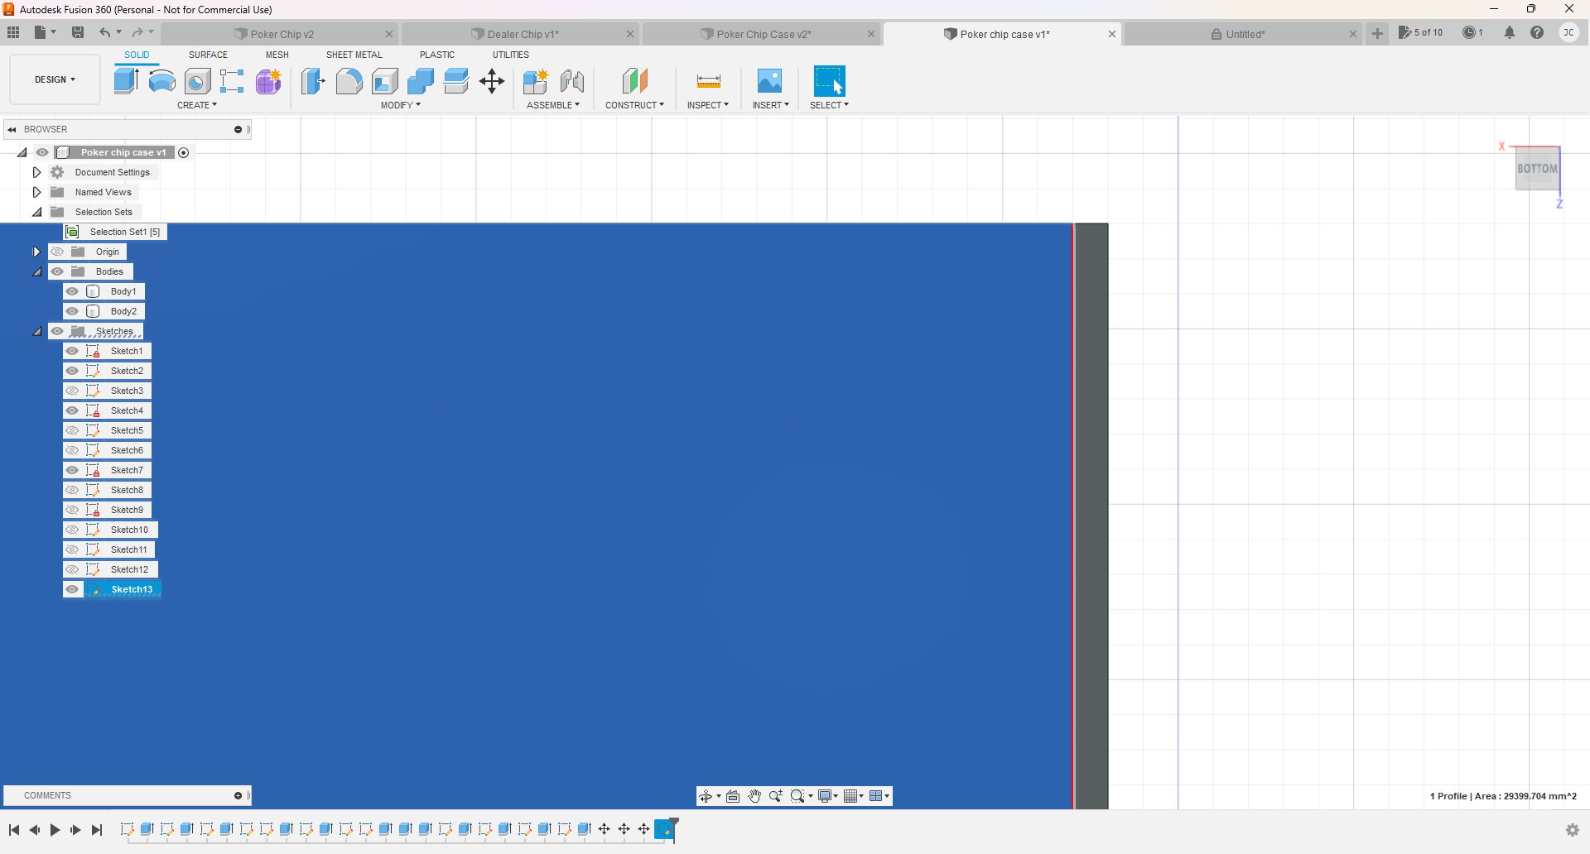Switch to the PLASTIC tab
Image resolution: width=1590 pixels, height=854 pixels.
tap(437, 55)
